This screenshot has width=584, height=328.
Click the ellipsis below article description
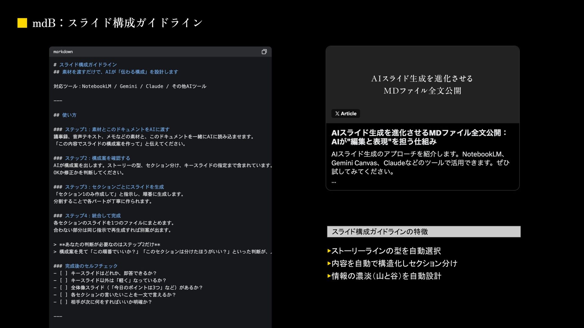tap(334, 182)
